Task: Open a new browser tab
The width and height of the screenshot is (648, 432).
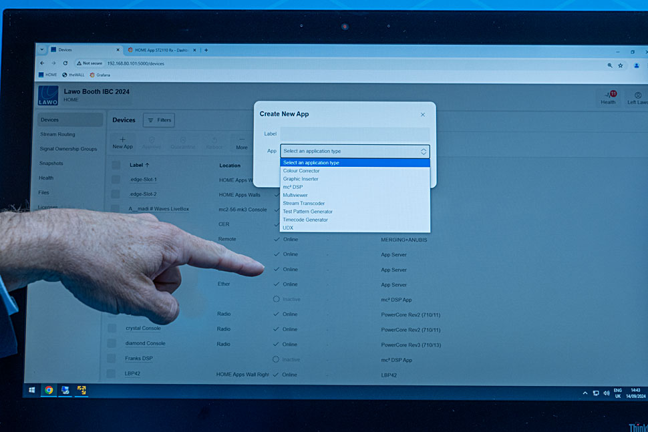Action: point(206,50)
